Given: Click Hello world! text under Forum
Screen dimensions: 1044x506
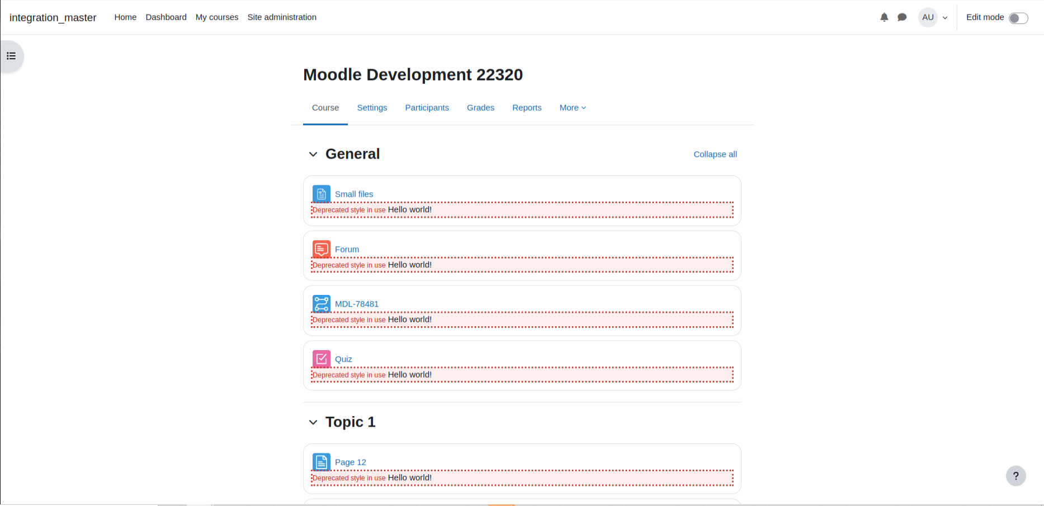Looking at the screenshot, I should pos(410,265).
